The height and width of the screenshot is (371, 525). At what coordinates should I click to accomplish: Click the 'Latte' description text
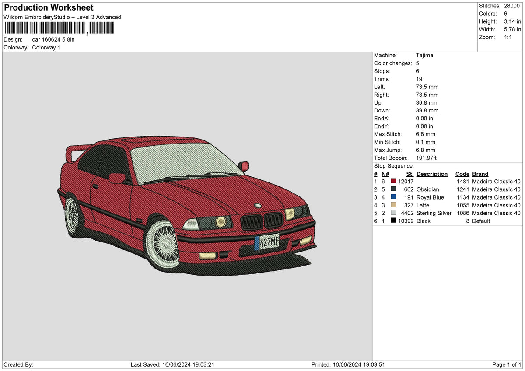click(x=423, y=205)
